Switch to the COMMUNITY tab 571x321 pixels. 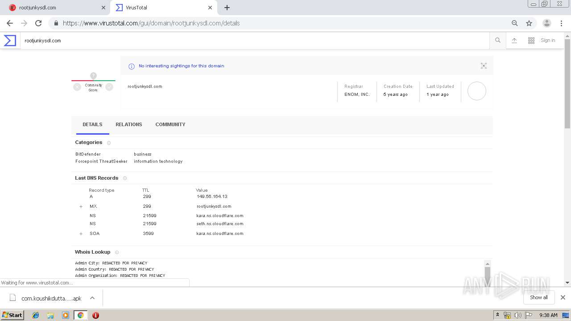click(x=170, y=124)
